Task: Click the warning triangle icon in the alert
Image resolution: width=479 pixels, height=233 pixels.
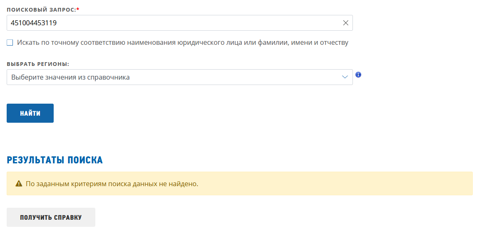Action: coord(18,183)
